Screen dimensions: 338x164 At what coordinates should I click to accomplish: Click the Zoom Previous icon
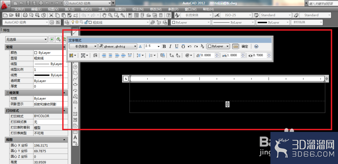[x=123, y=15]
